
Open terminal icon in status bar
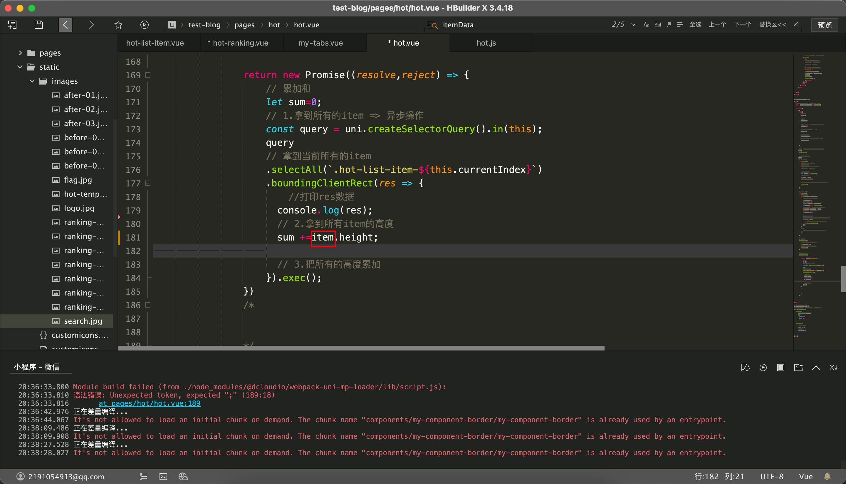163,476
